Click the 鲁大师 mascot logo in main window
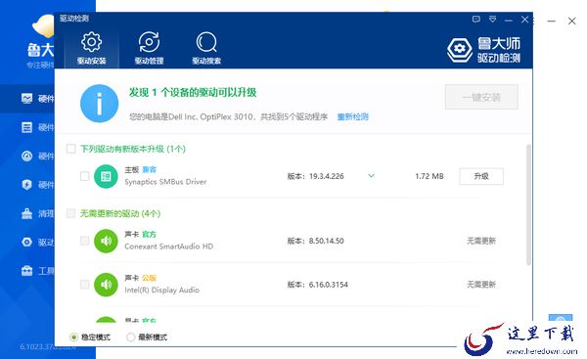This screenshot has height=359, width=587. tap(43, 27)
